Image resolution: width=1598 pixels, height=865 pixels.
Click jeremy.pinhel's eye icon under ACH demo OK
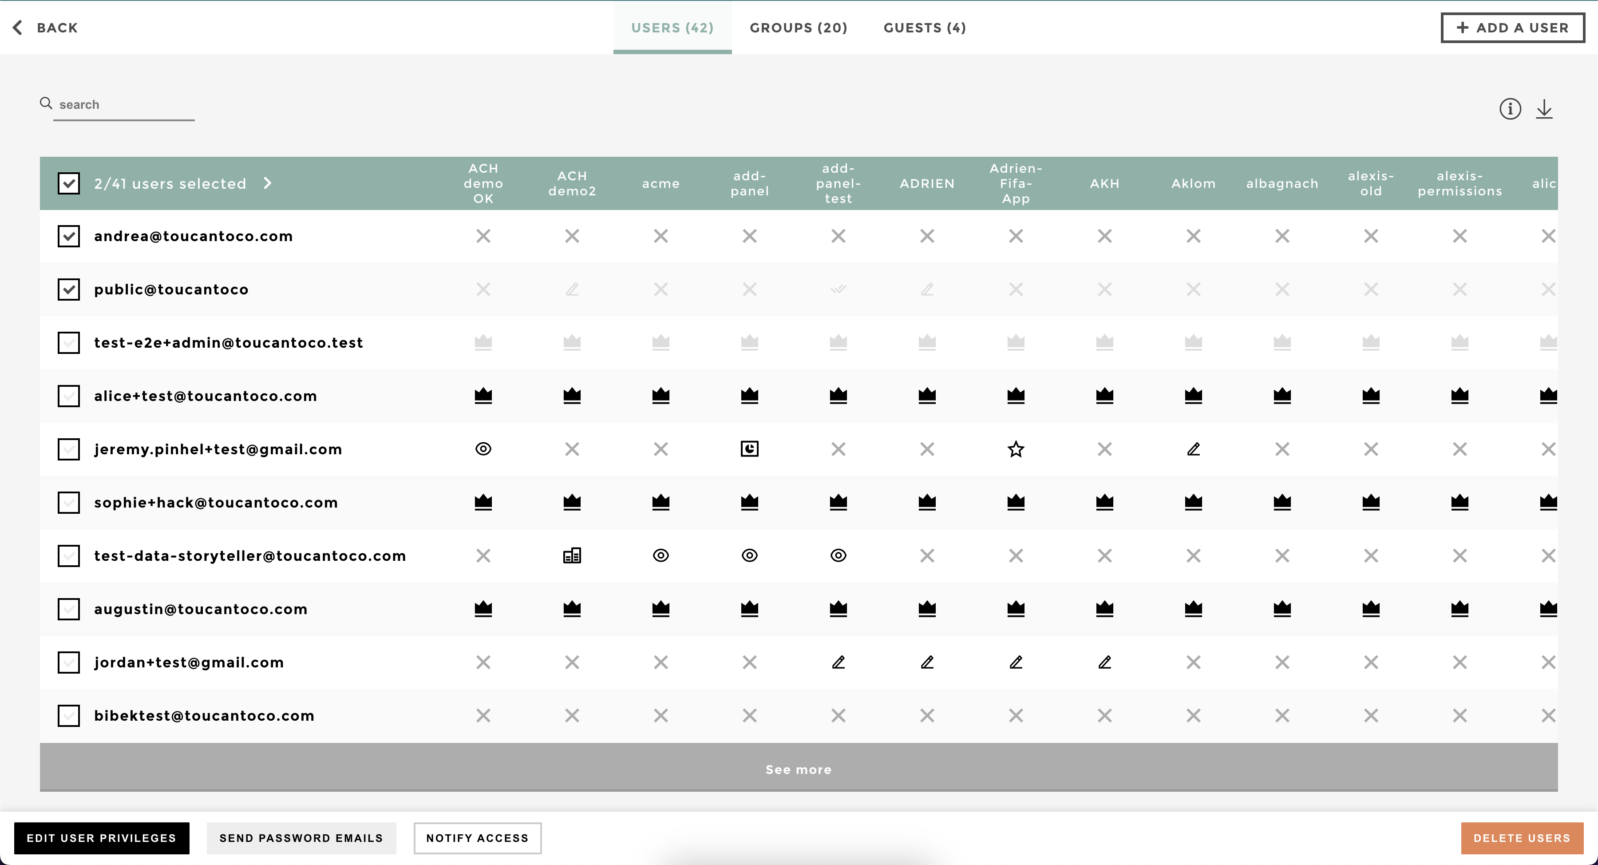point(483,448)
